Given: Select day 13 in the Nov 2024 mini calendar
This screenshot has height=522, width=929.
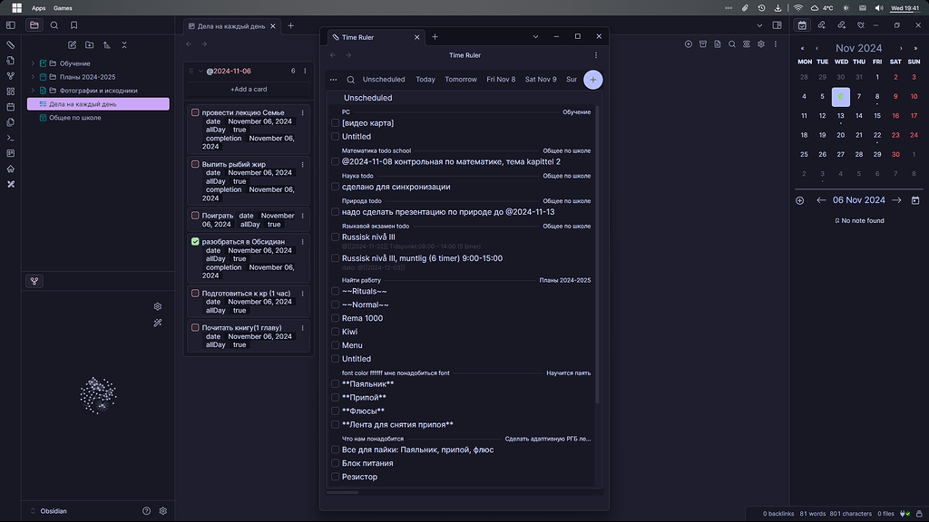Looking at the screenshot, I should 840,115.
